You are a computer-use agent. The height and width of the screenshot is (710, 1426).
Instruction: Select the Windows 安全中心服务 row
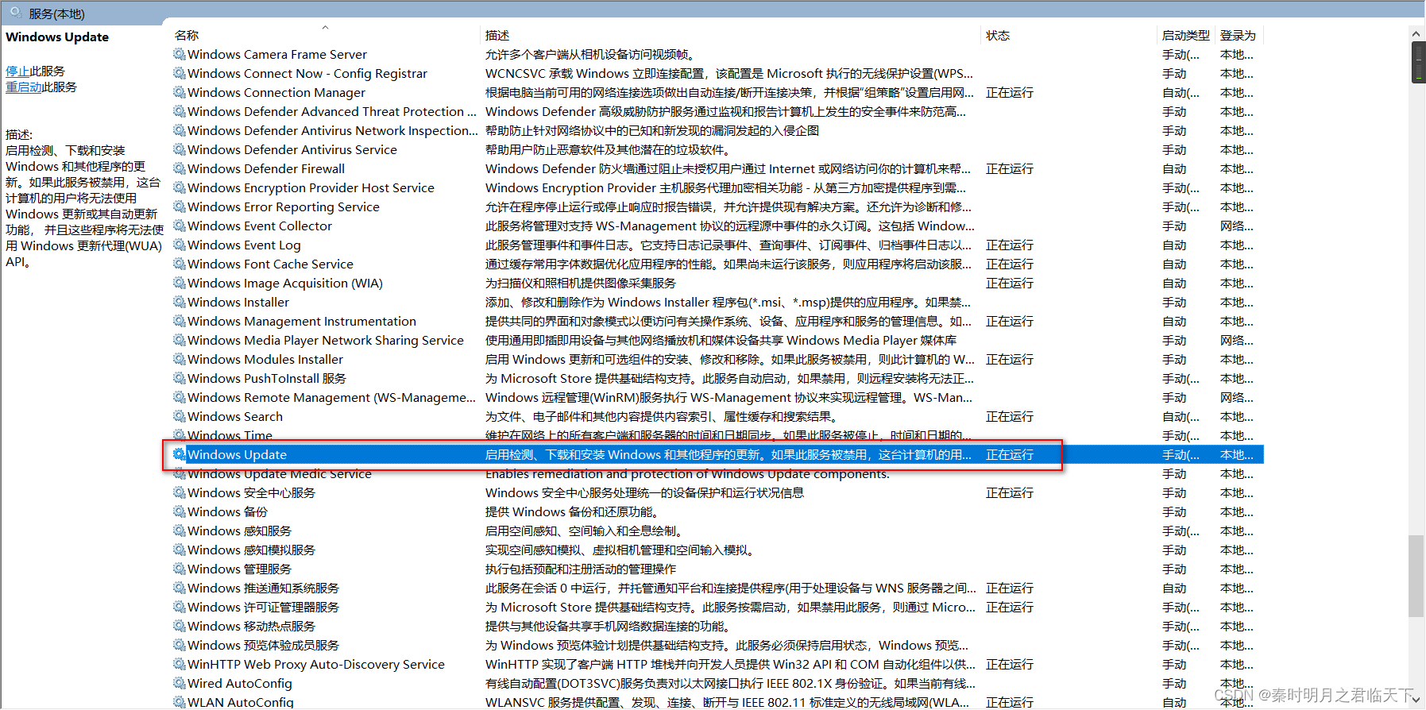(x=251, y=493)
